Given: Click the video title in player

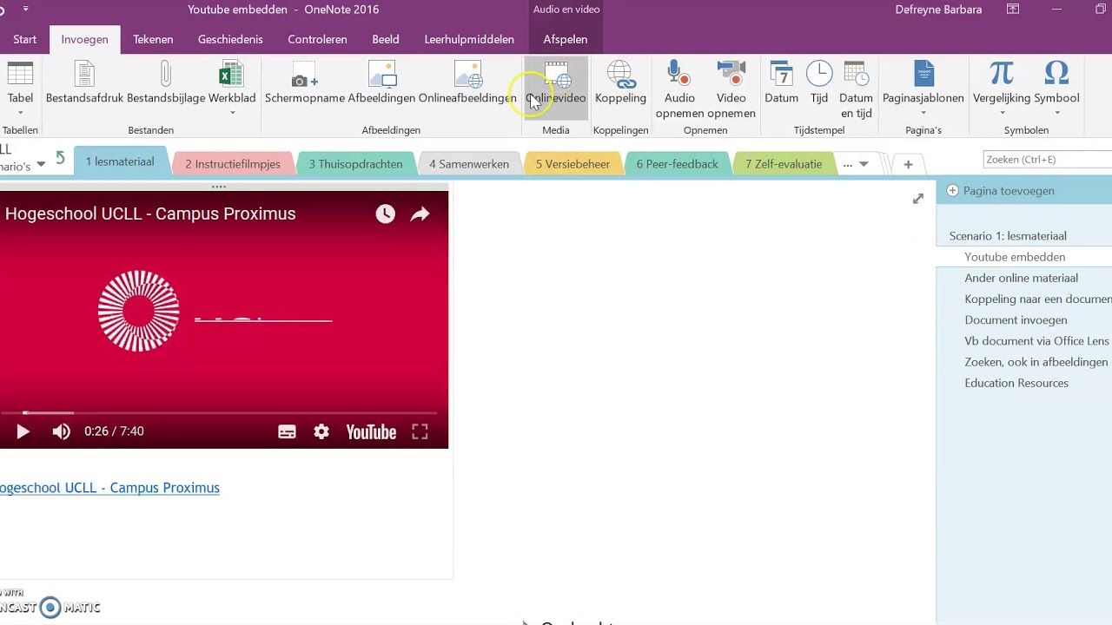Looking at the screenshot, I should (150, 214).
